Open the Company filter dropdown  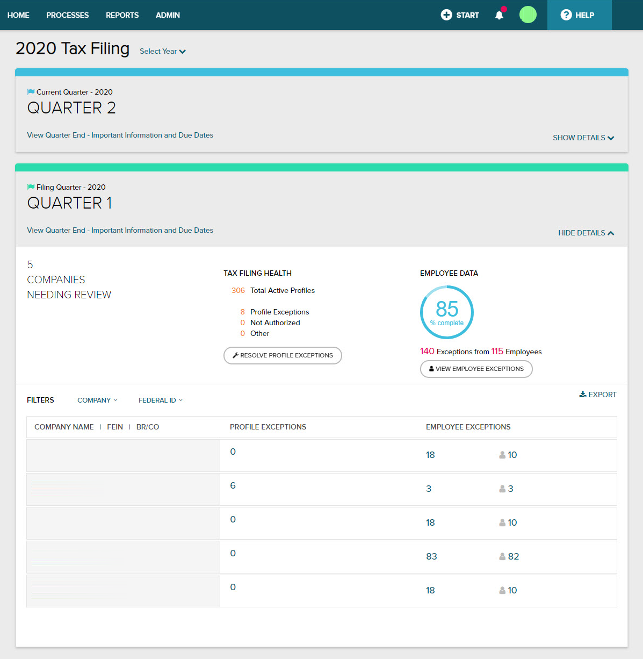point(97,400)
